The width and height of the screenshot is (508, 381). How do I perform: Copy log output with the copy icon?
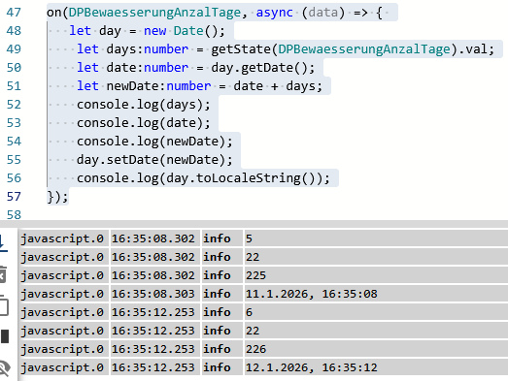pos(3,304)
